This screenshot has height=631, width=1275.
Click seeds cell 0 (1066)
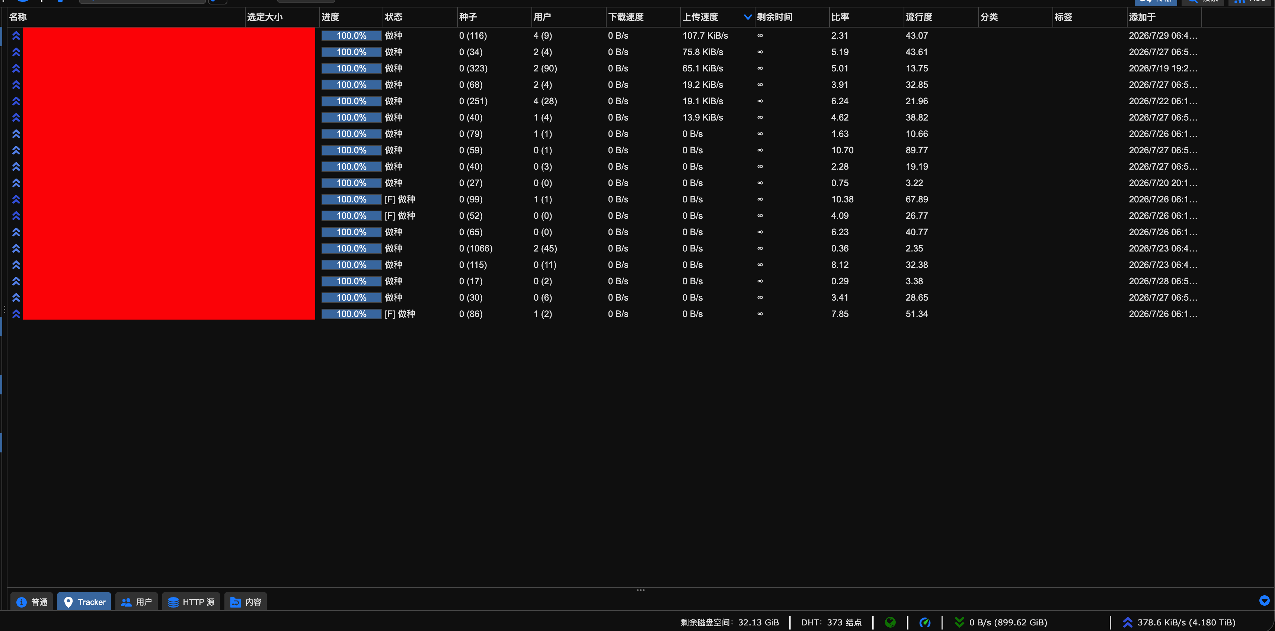[476, 249]
